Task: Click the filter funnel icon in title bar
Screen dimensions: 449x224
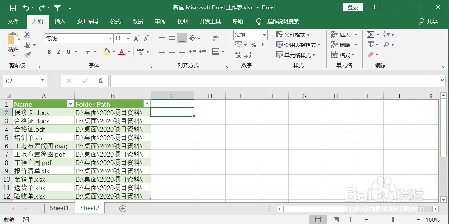Action: 57,8
